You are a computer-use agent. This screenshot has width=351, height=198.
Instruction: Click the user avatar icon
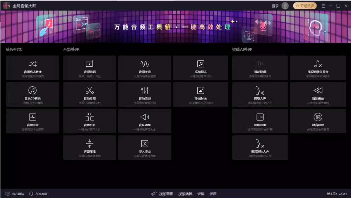[x=285, y=6]
